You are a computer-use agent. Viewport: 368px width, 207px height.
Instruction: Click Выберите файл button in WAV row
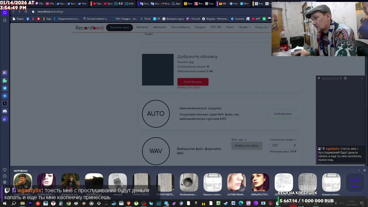coord(247,145)
